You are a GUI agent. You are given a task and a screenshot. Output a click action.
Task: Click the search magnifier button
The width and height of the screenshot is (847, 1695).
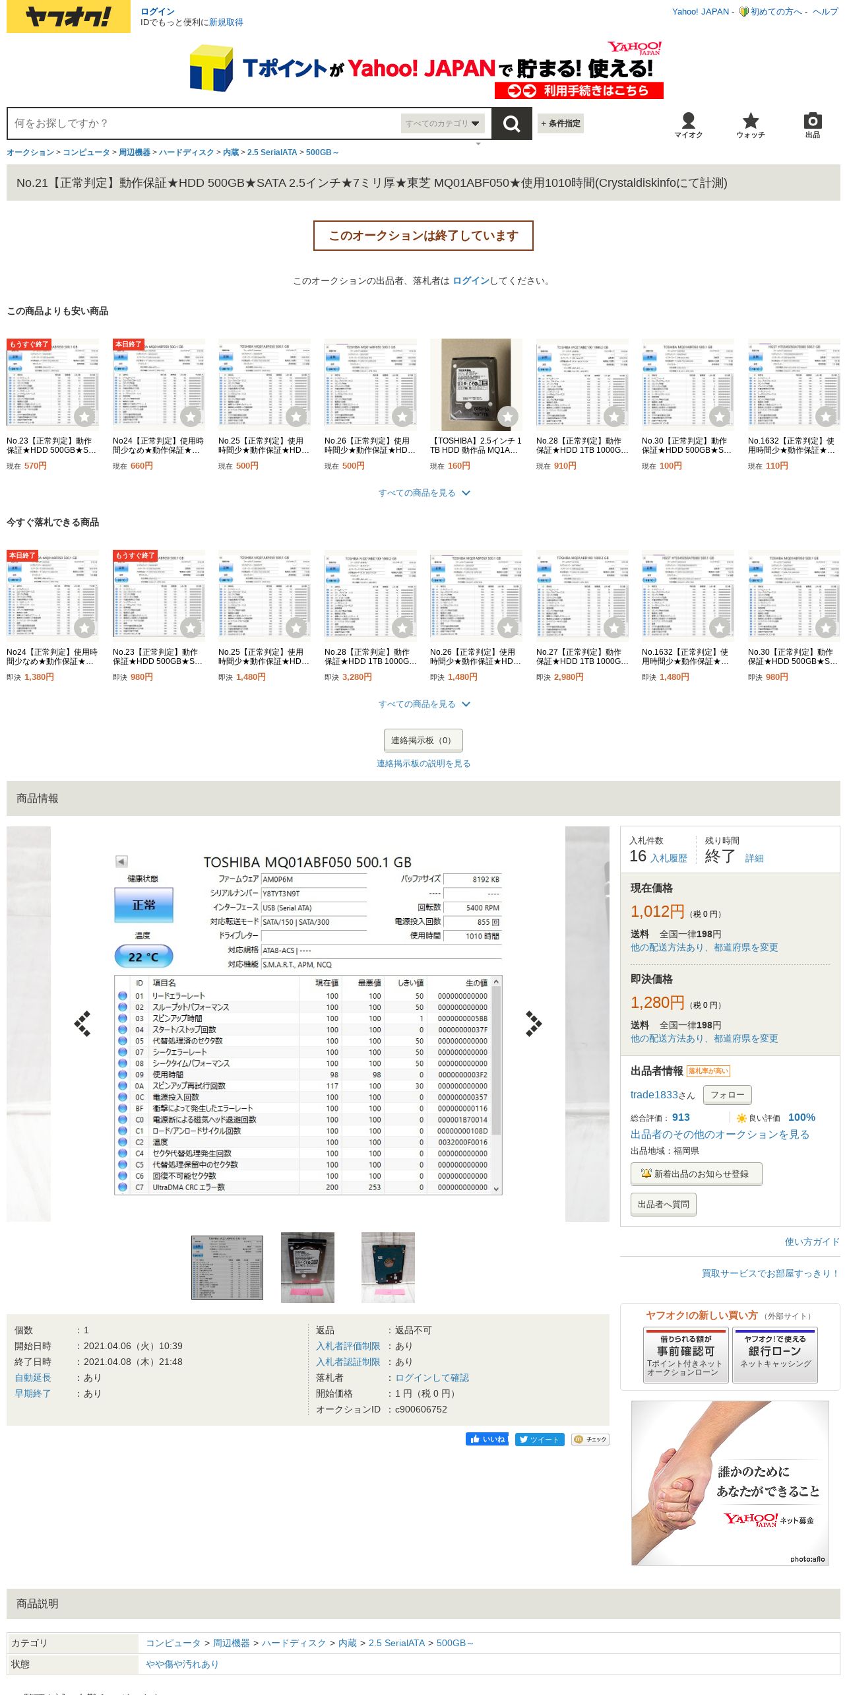tap(512, 123)
